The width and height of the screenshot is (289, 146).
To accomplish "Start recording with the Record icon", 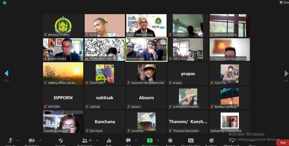I will 170,141.
